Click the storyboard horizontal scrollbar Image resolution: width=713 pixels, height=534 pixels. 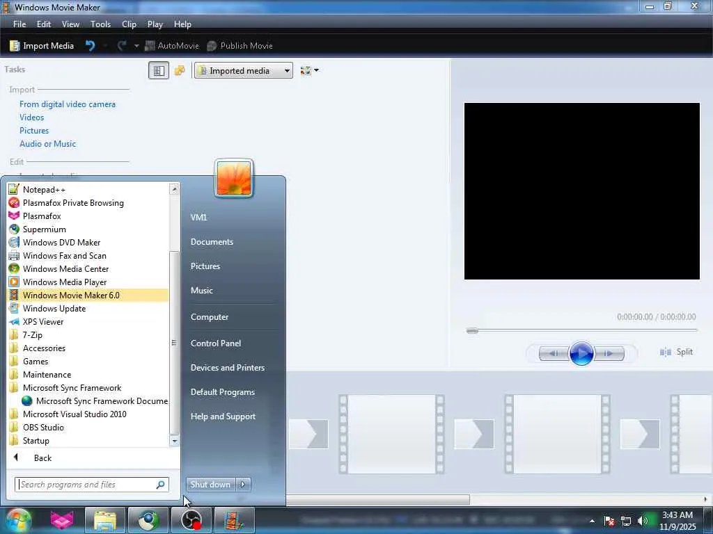(x=378, y=500)
